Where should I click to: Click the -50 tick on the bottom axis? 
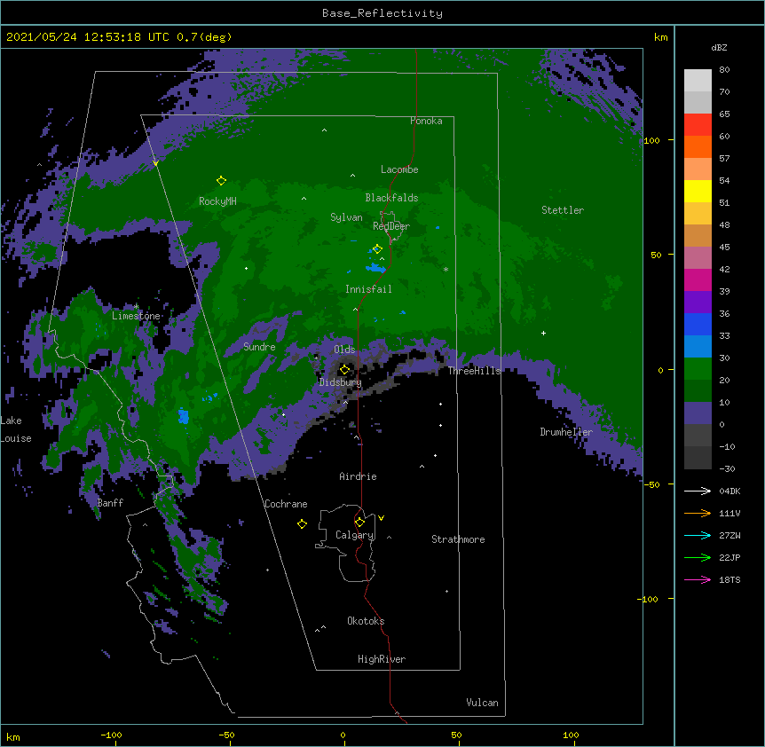(x=226, y=735)
